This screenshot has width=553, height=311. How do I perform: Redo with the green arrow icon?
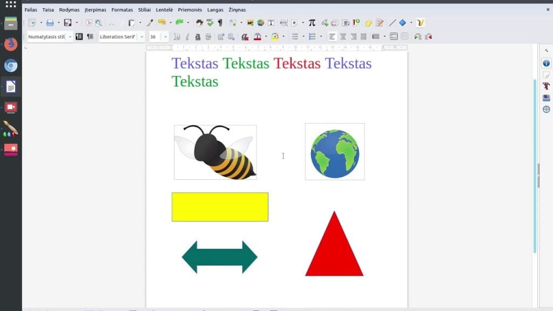click(179, 23)
